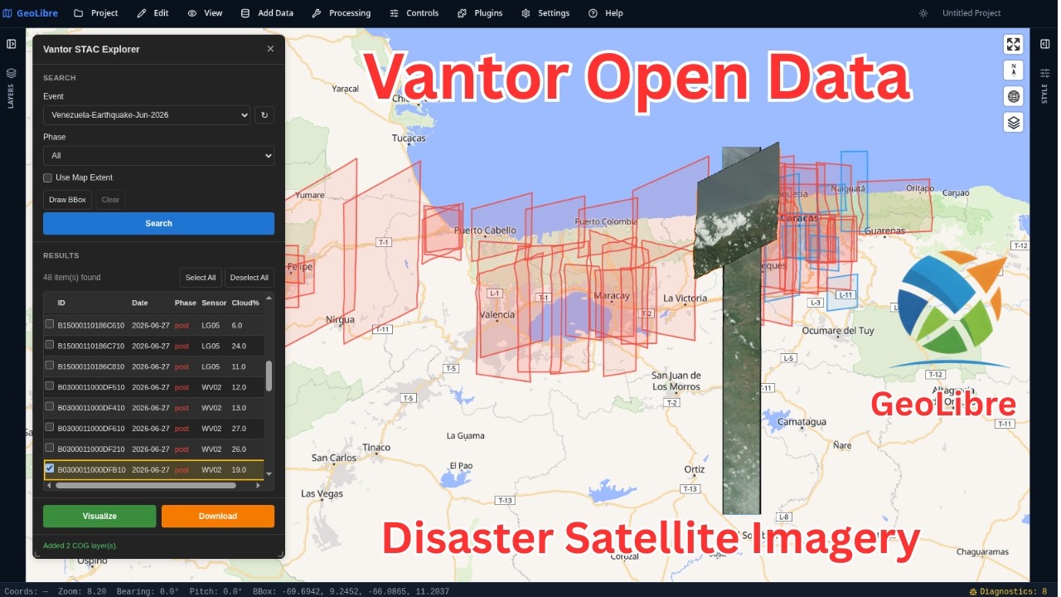
Task: Expand the left sidebar panel toggle icon
Action: coord(12,44)
